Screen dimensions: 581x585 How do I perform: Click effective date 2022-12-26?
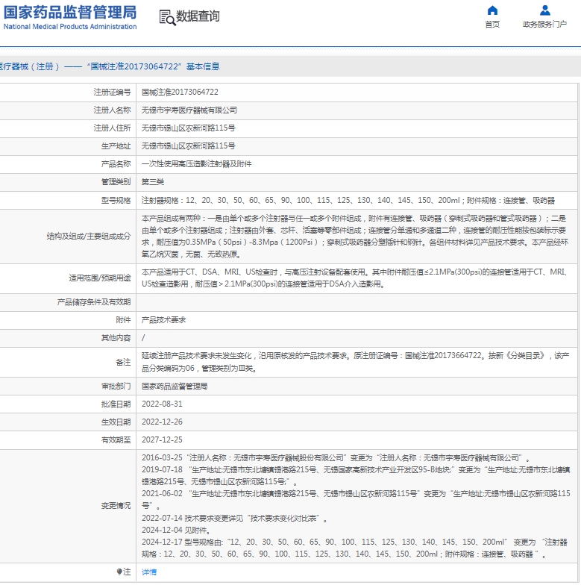click(162, 422)
